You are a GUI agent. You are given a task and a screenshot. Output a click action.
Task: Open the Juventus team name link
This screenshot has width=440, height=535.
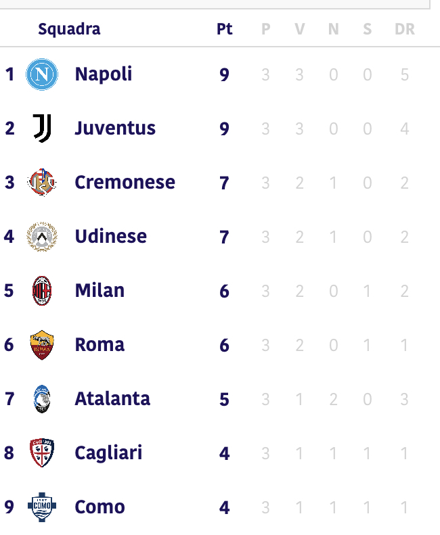coord(115,129)
